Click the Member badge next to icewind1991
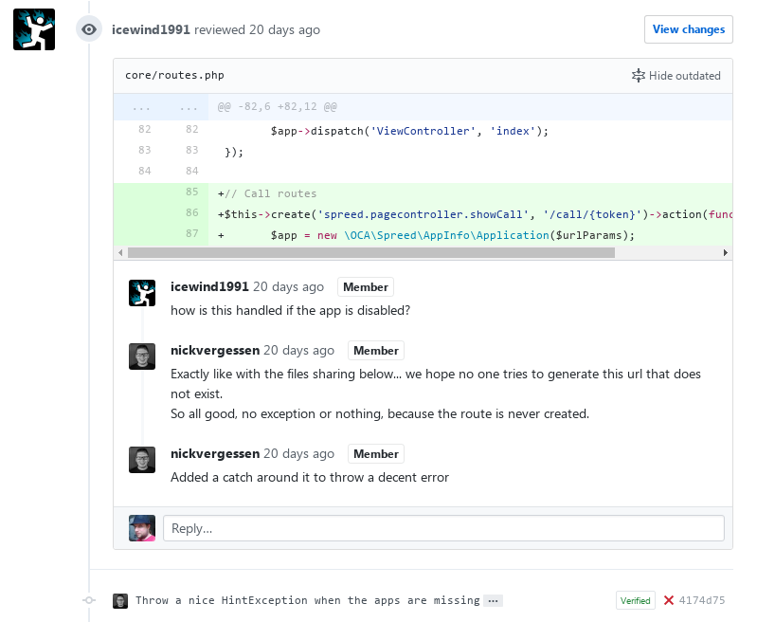The width and height of the screenshot is (757, 622). tap(366, 286)
